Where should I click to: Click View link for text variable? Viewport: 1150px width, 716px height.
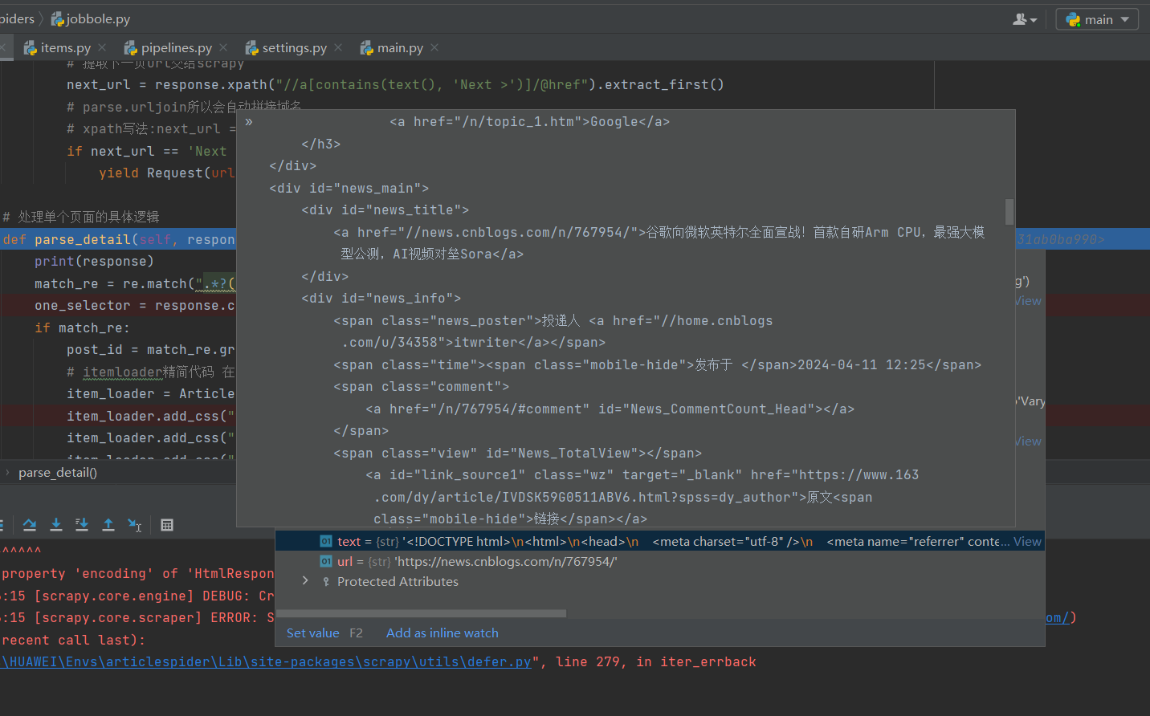point(1027,541)
